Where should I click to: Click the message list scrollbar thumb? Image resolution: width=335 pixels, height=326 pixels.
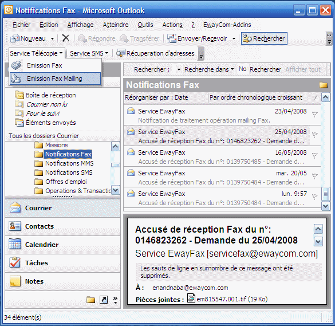point(326,194)
